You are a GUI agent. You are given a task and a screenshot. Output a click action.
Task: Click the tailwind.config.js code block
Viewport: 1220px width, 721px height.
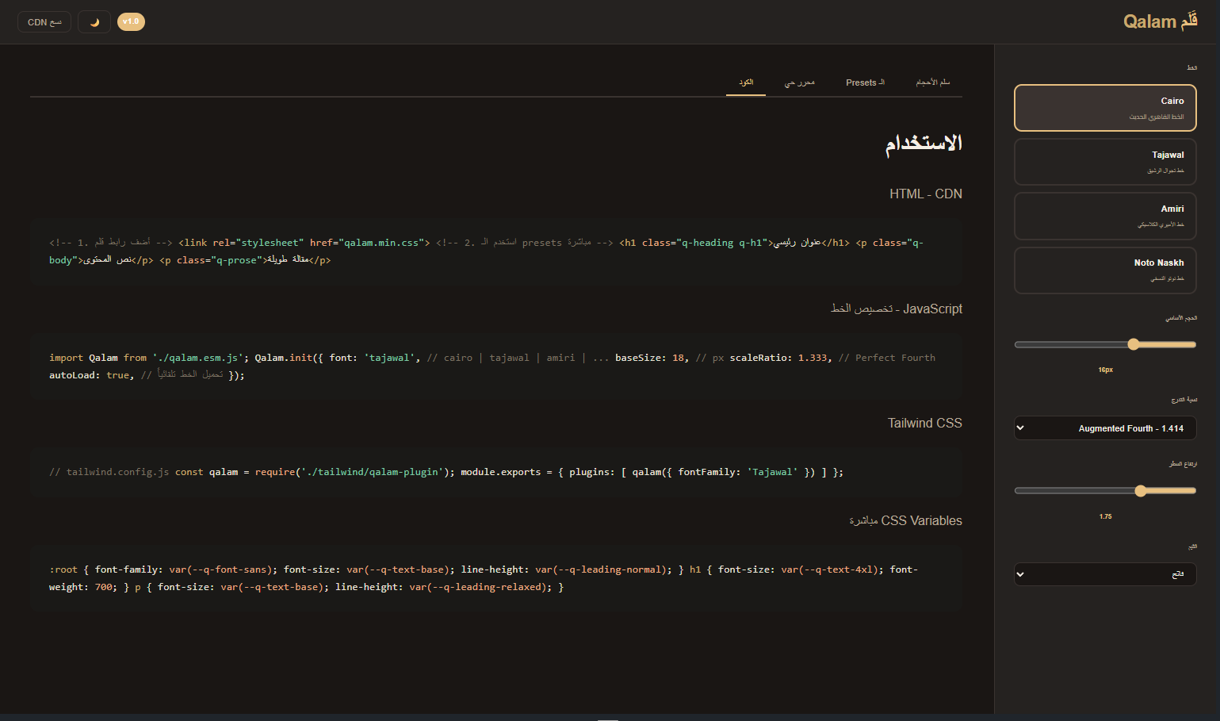[x=496, y=472]
